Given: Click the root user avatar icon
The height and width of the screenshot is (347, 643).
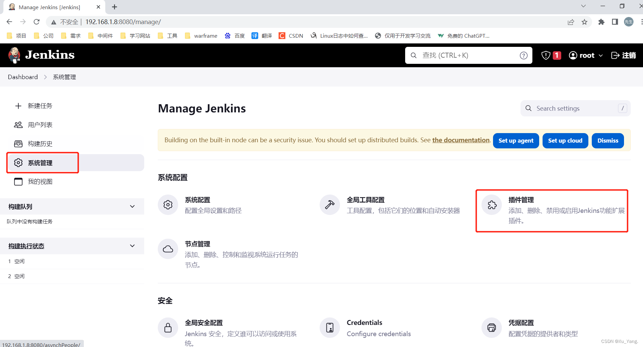Looking at the screenshot, I should [x=573, y=55].
